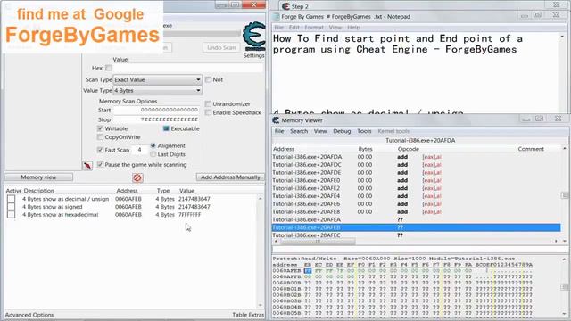The width and height of the screenshot is (571, 321).
Task: Select the Last Digits radio button
Action: coord(153,154)
